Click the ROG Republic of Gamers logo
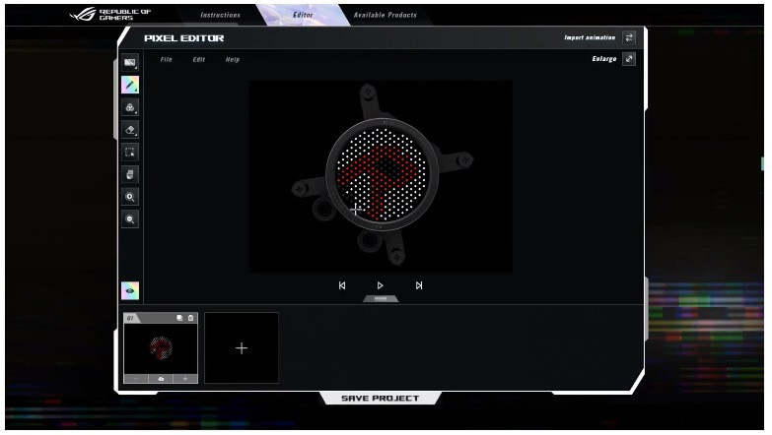Image resolution: width=772 pixels, height=435 pixels. tap(110, 14)
